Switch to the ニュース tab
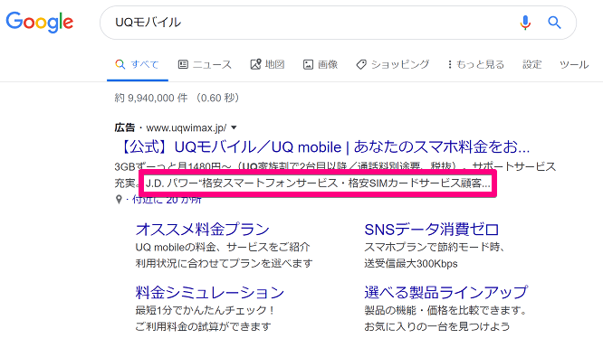 [x=205, y=64]
